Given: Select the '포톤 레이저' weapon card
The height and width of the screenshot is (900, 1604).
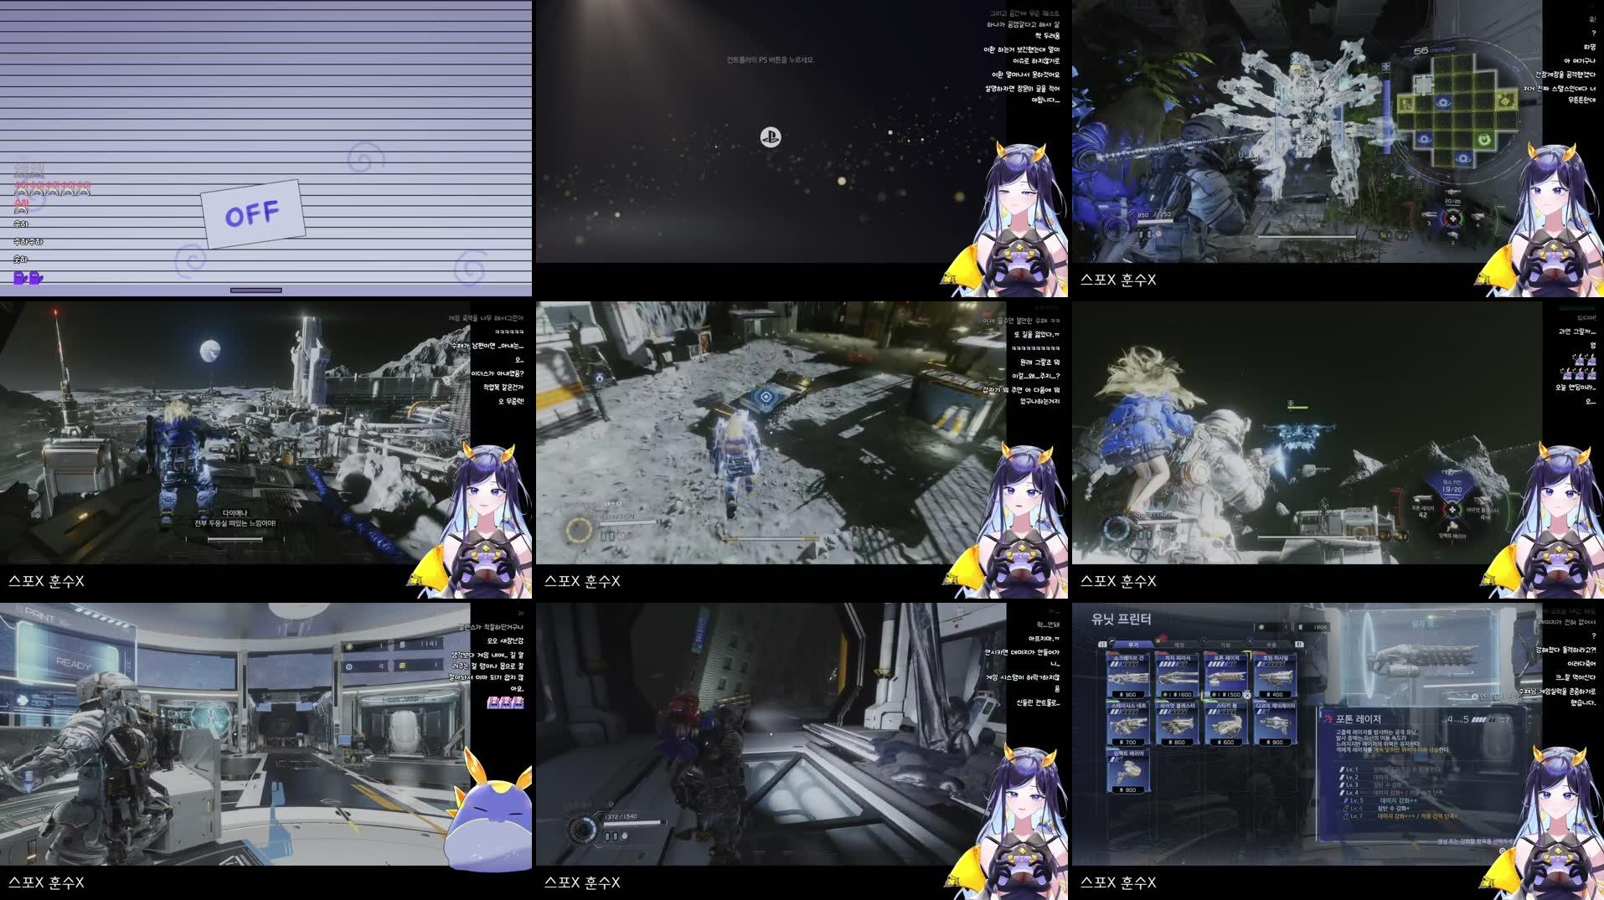Looking at the screenshot, I should [1226, 676].
